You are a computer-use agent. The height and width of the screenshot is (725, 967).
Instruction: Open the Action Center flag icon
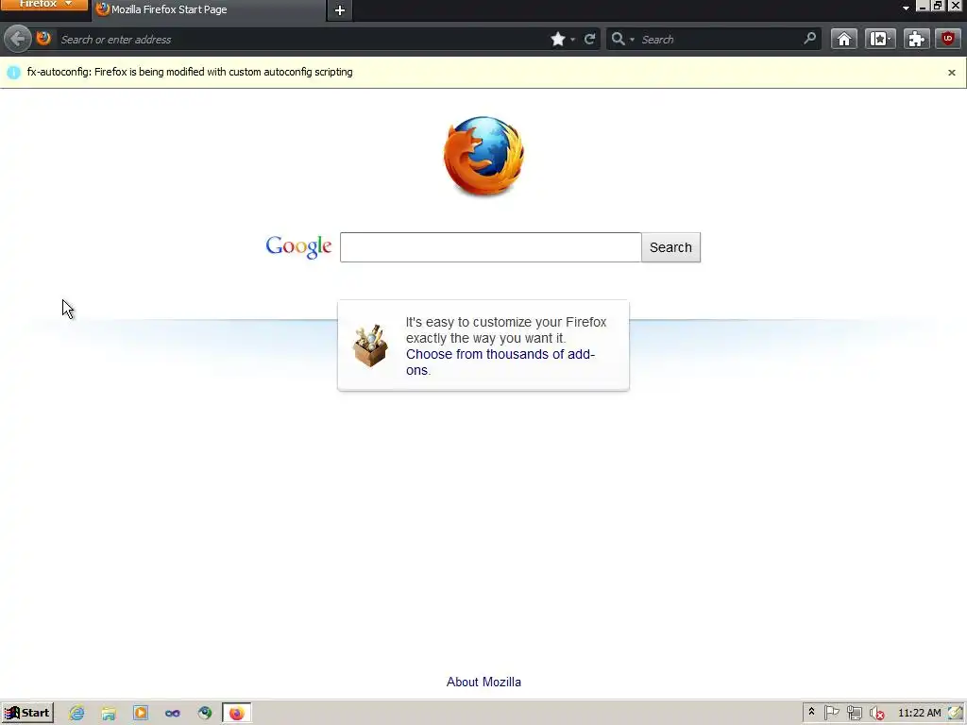point(831,713)
